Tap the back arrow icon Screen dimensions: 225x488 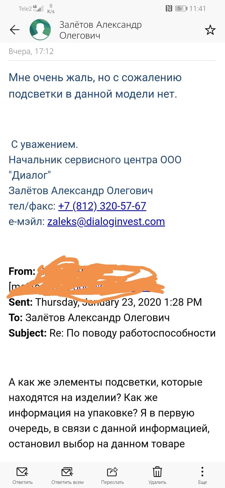coord(15,30)
